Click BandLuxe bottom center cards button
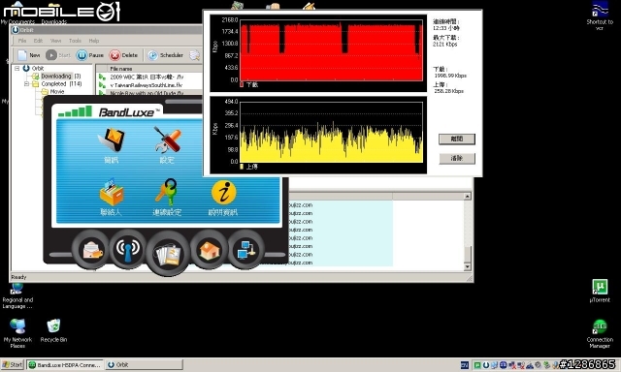Image resolution: width=621 pixels, height=372 pixels. click(168, 253)
